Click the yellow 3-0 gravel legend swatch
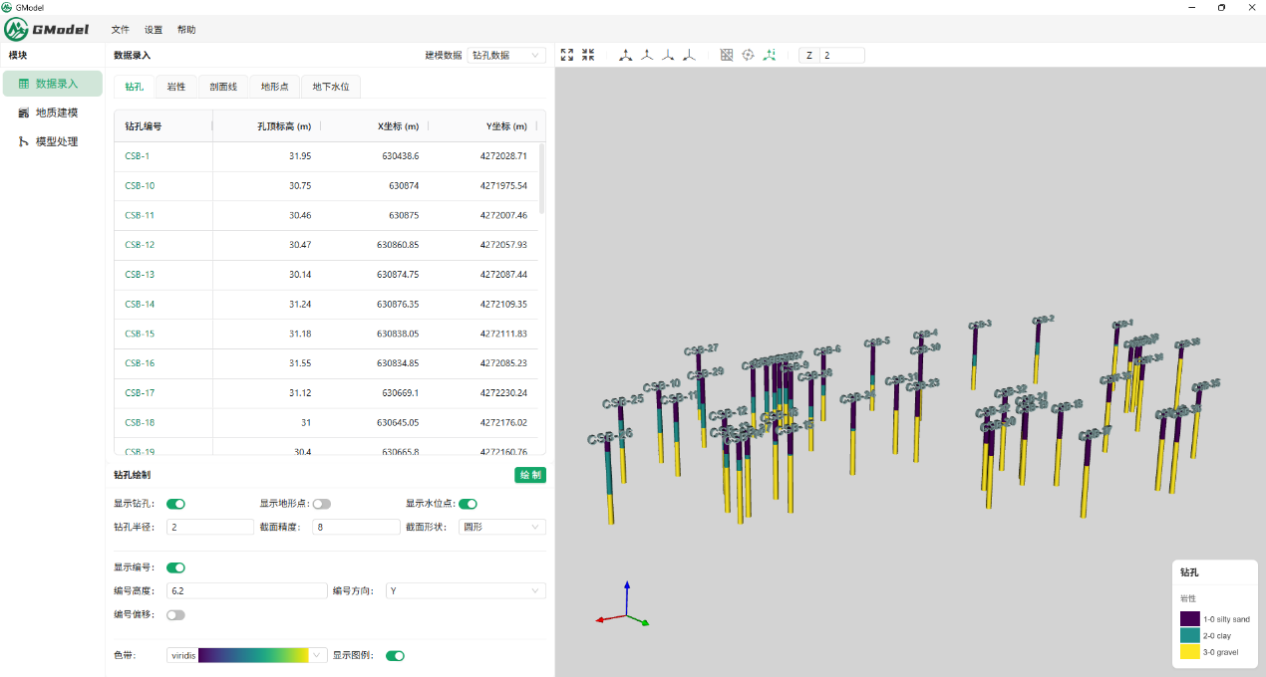Image resolution: width=1266 pixels, height=677 pixels. point(1190,652)
